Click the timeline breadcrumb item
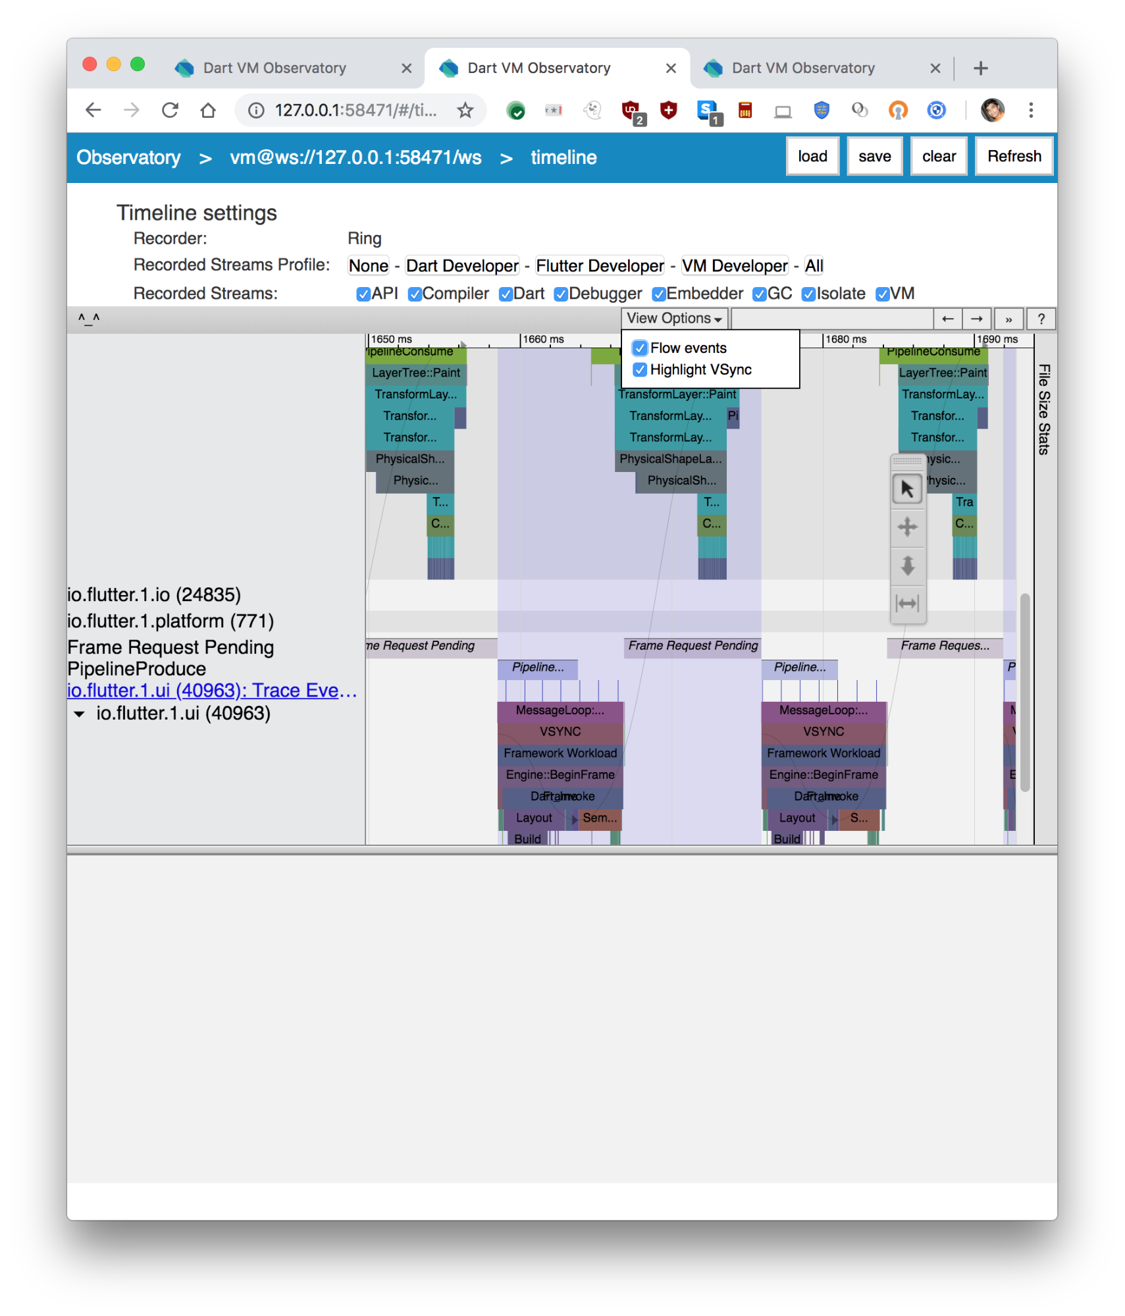 click(x=563, y=157)
